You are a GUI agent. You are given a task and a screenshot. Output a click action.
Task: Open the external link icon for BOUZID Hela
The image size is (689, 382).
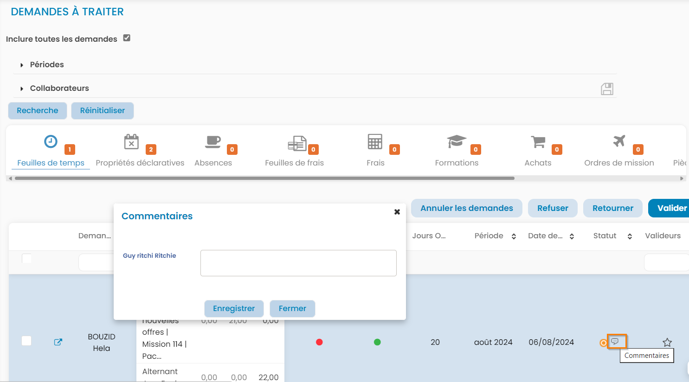(58, 342)
